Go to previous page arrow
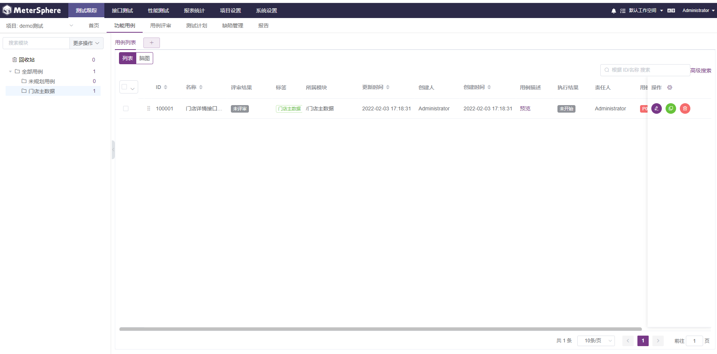 click(x=628, y=341)
